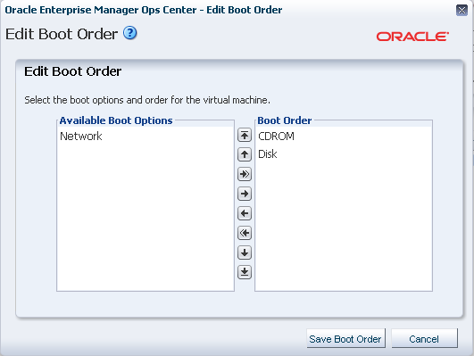The image size is (474, 356).
Task: Click the Remove left single-arrow icon
Action: click(245, 213)
